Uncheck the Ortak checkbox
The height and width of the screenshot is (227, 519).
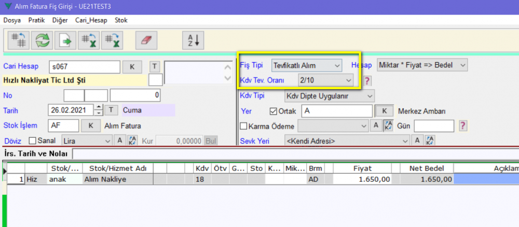(274, 111)
